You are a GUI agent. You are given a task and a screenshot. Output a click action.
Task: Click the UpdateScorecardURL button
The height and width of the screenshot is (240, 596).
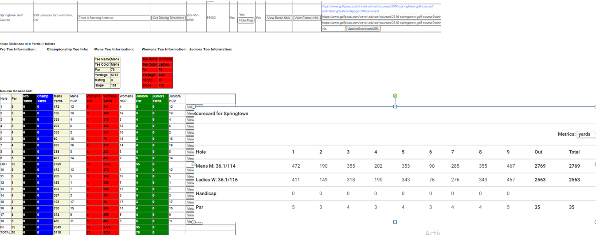click(x=363, y=29)
